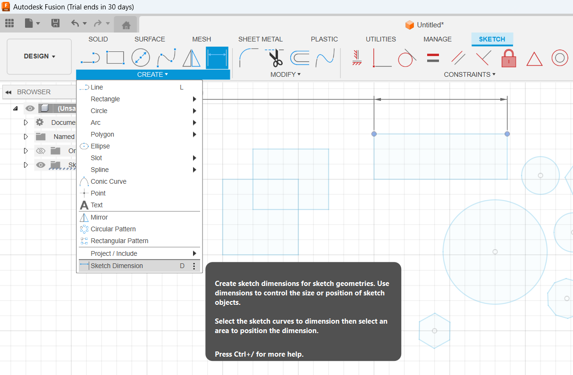Viewport: 573px width, 375px height.
Task: Switch to the UTILITIES tab
Action: [x=381, y=39]
